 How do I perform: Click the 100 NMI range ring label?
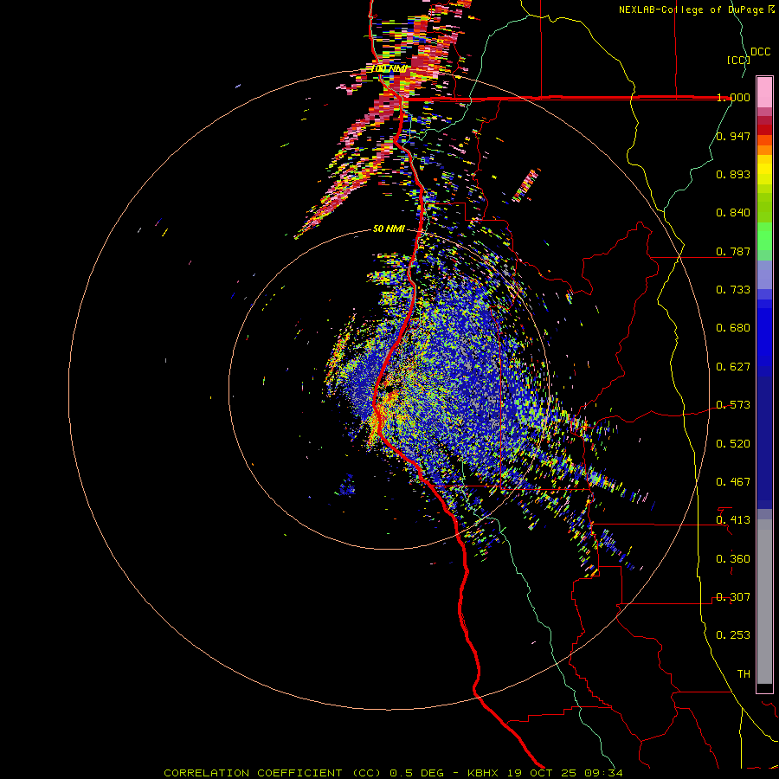tap(389, 68)
